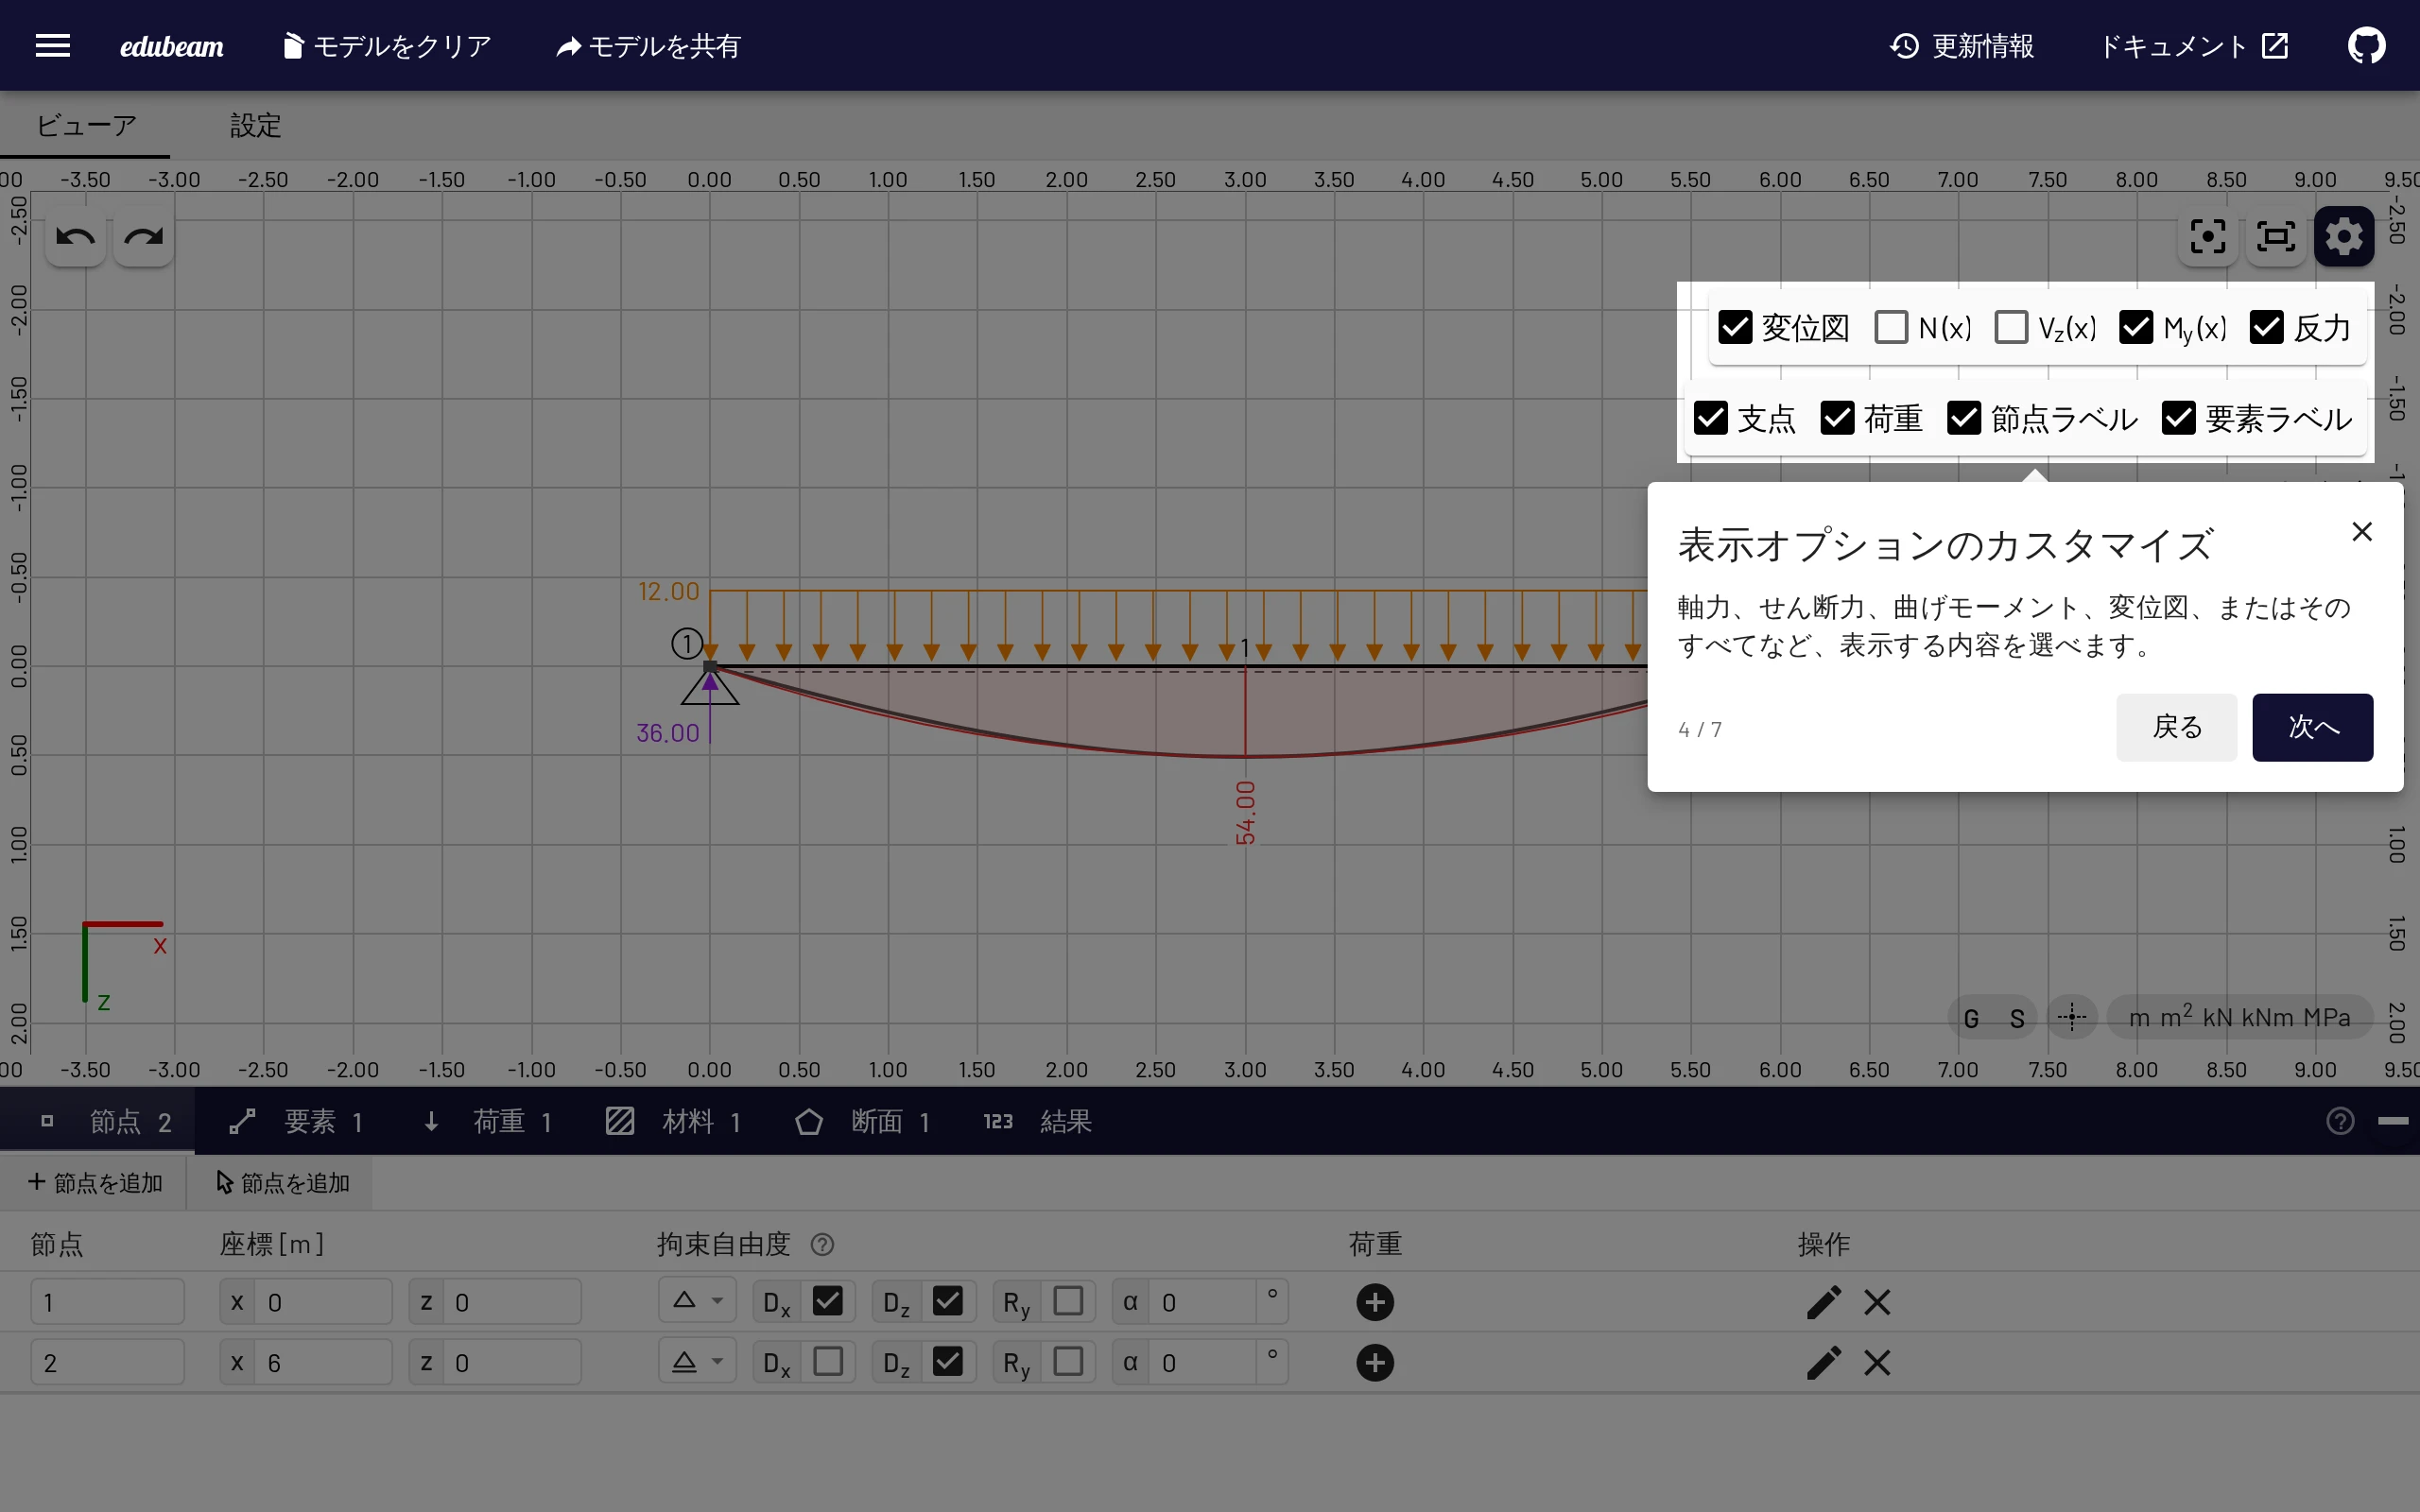The height and width of the screenshot is (1512, 2420).
Task: Click モデルを共有
Action: [x=648, y=46]
